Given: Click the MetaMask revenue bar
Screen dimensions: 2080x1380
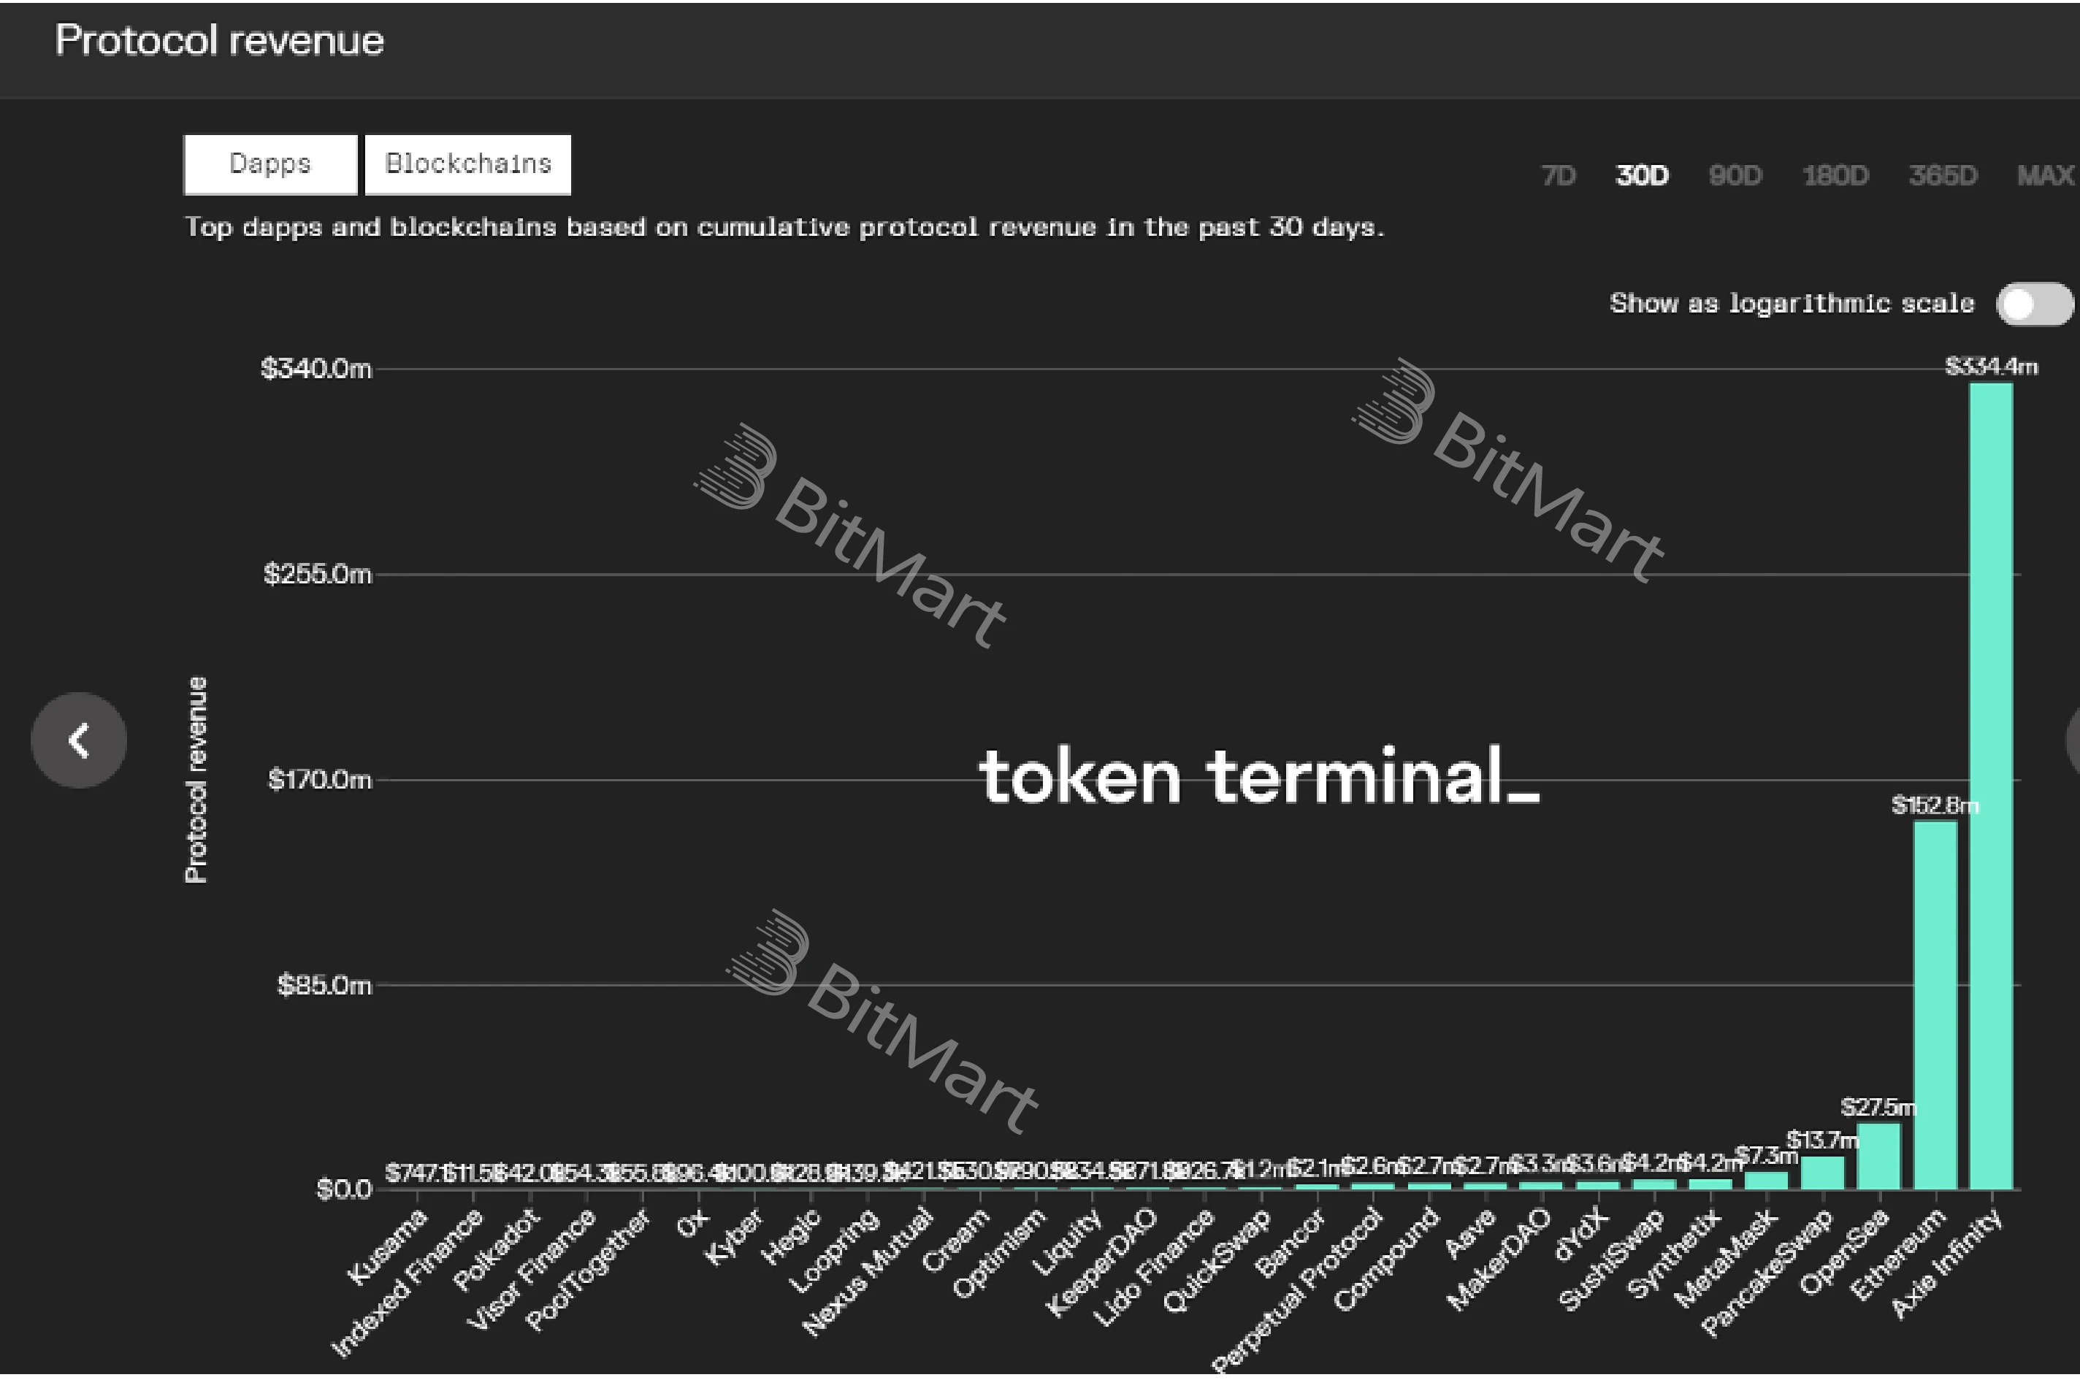Looking at the screenshot, I should [x=1766, y=1180].
